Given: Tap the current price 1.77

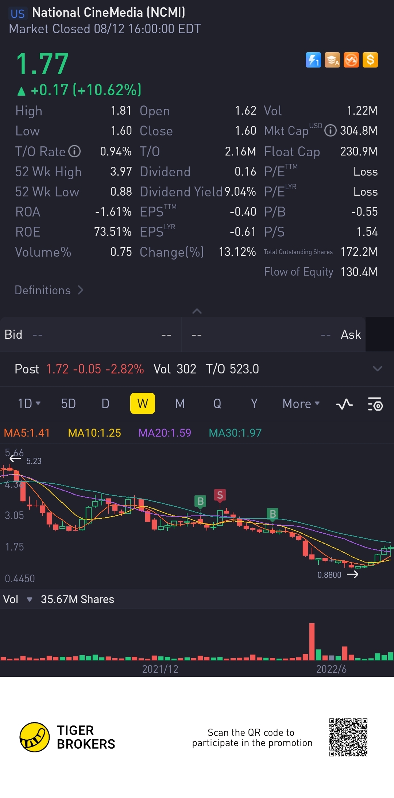Looking at the screenshot, I should 42,64.
